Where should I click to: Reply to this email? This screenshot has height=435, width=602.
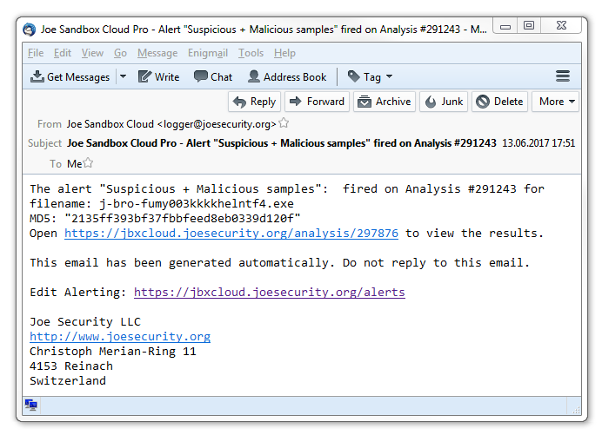point(255,102)
